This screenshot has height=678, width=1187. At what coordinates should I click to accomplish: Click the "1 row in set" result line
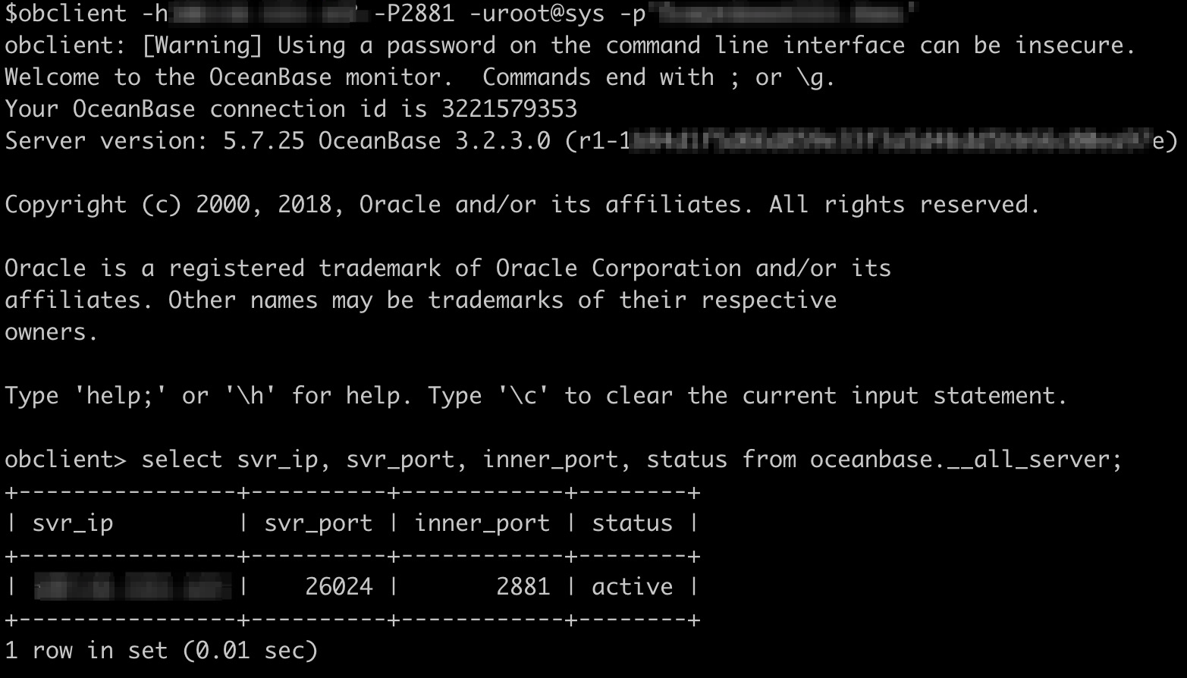pos(161,651)
